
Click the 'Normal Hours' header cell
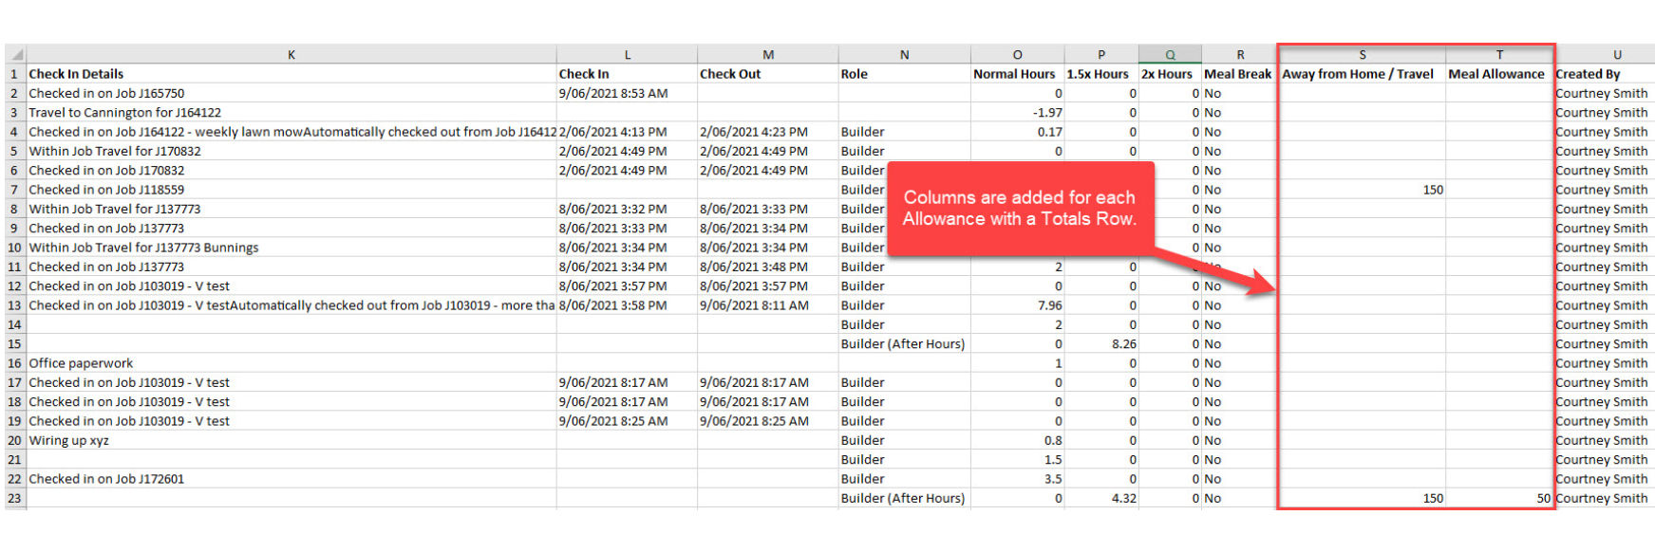[x=1014, y=74]
